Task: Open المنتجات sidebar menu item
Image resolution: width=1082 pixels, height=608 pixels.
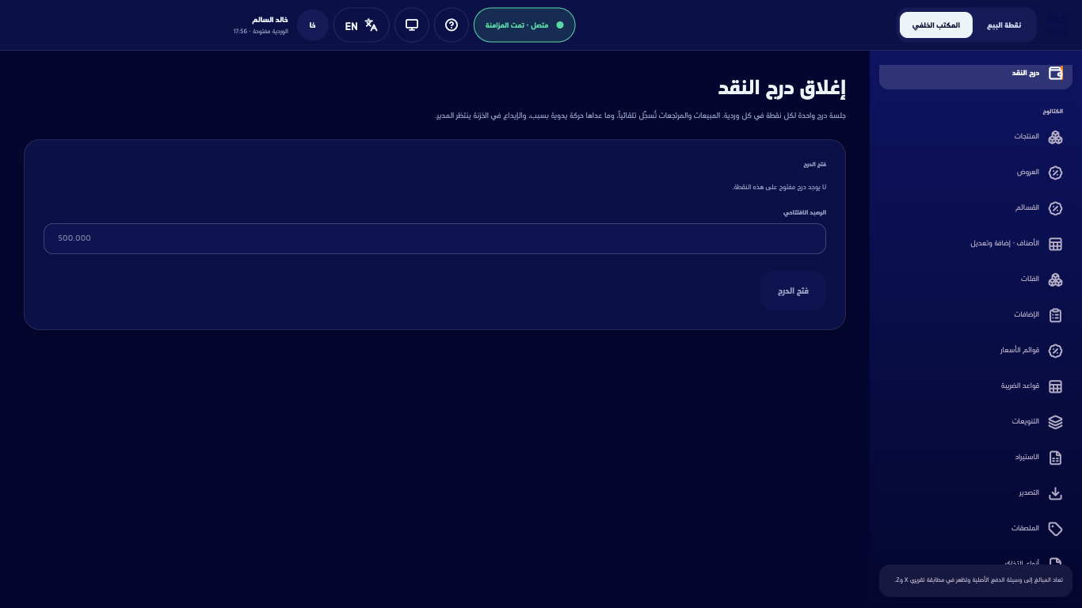Action: tap(976, 137)
